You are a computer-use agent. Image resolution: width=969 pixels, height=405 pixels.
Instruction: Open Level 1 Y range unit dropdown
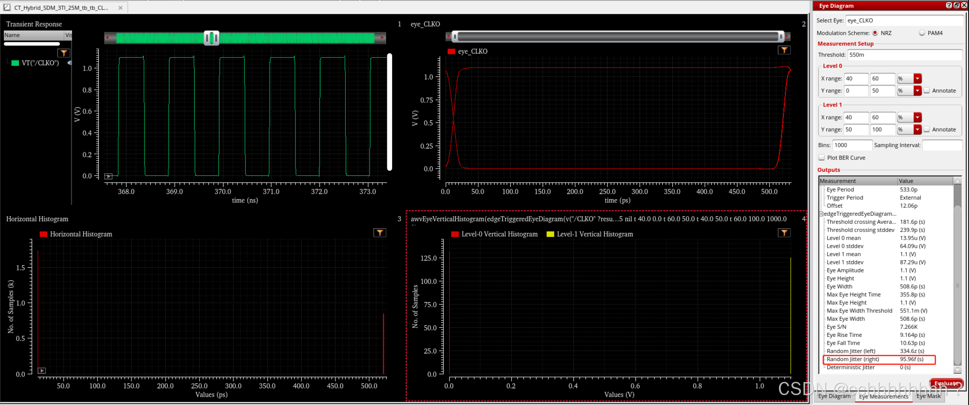pos(918,129)
